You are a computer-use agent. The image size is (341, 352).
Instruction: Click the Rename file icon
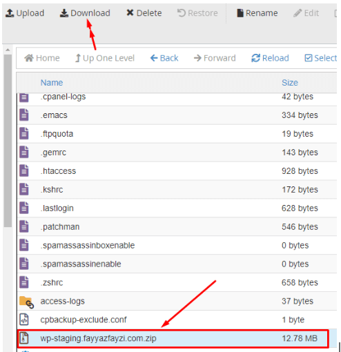(240, 13)
